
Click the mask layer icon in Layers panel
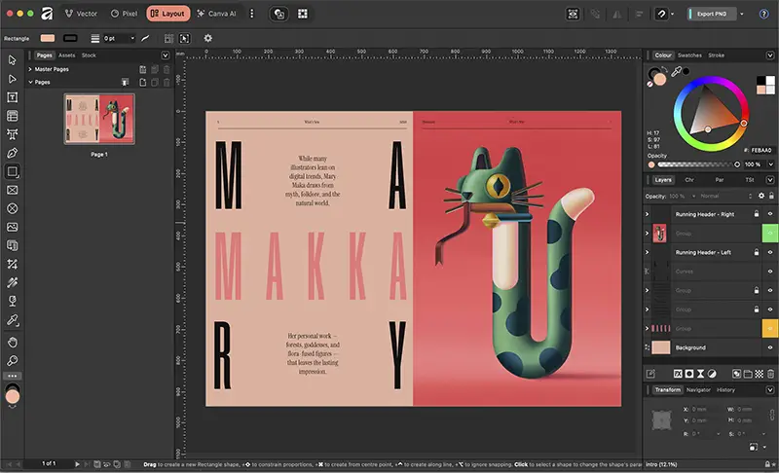click(689, 374)
